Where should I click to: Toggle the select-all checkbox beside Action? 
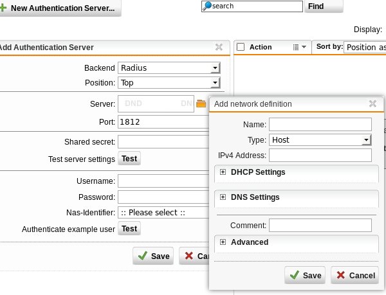coord(241,47)
